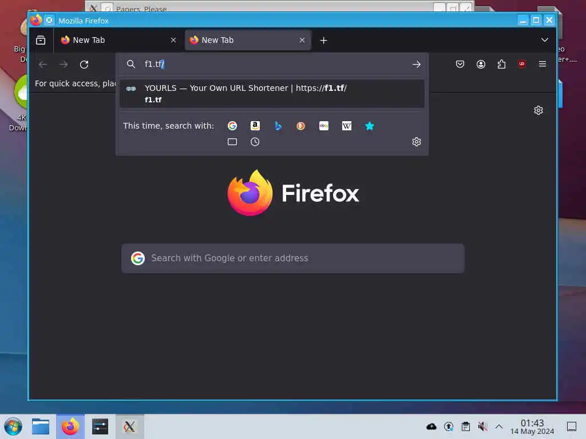Search this time with Amazon
The image size is (586, 439).
point(255,126)
